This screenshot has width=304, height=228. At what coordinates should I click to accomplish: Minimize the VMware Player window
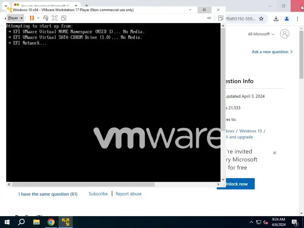pos(190,10)
